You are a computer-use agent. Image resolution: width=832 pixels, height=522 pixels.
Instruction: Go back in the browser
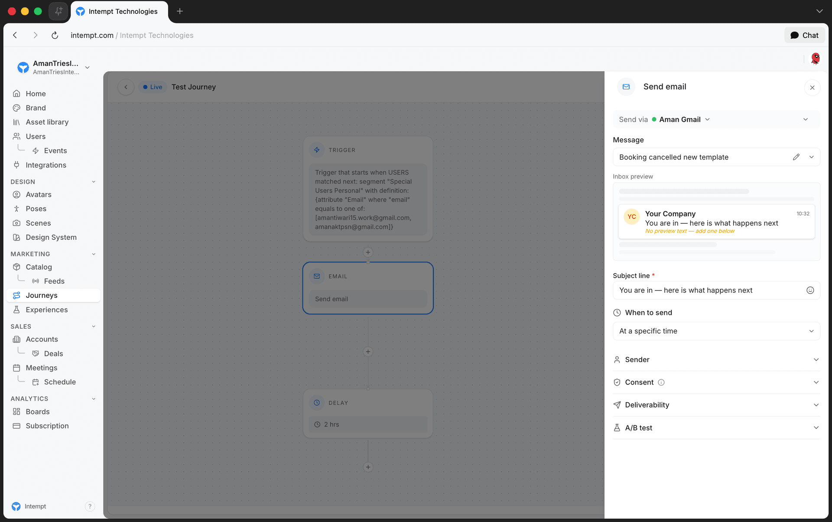tap(15, 36)
